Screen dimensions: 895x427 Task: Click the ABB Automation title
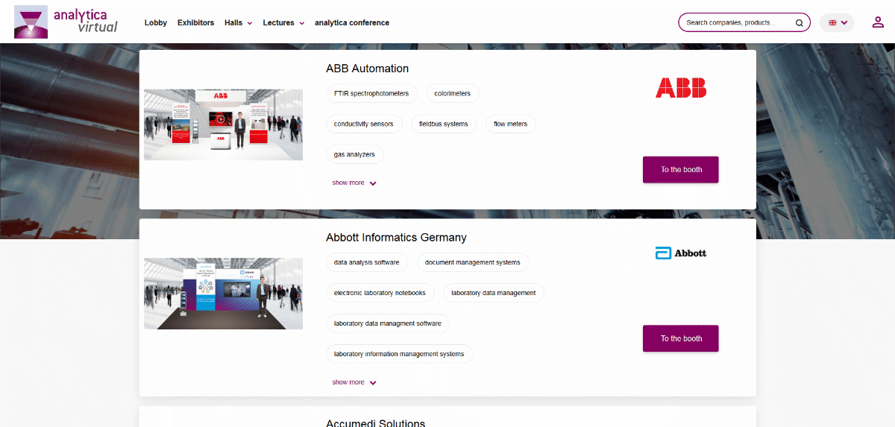(x=367, y=69)
